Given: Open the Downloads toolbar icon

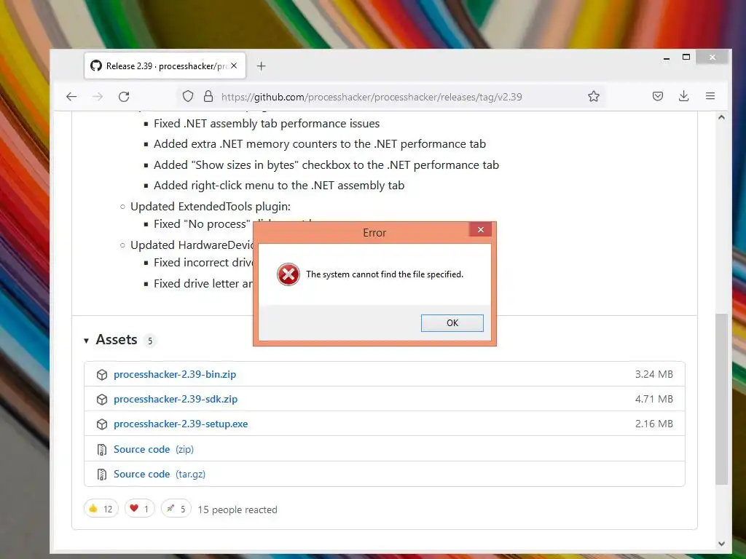Looking at the screenshot, I should (x=683, y=96).
